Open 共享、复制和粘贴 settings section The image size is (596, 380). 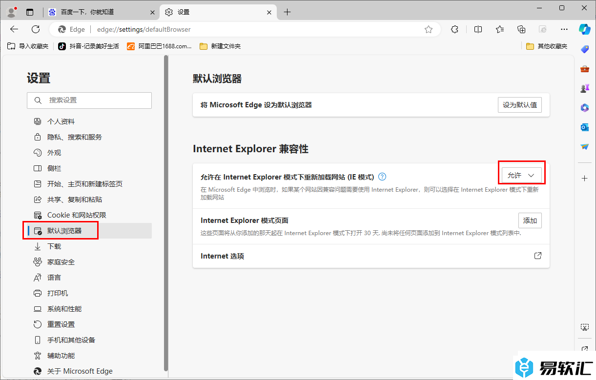[x=89, y=200]
